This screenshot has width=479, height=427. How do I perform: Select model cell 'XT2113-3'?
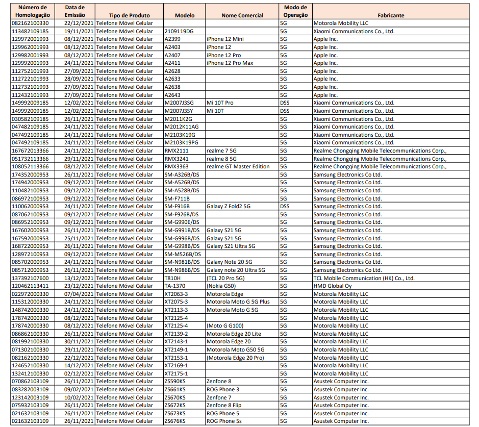click(185, 310)
